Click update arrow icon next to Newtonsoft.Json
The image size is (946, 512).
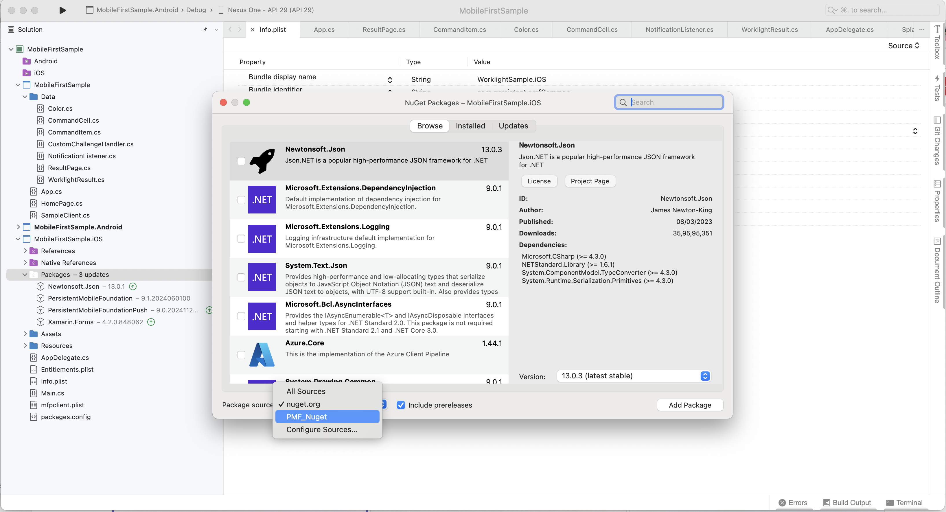pos(133,286)
